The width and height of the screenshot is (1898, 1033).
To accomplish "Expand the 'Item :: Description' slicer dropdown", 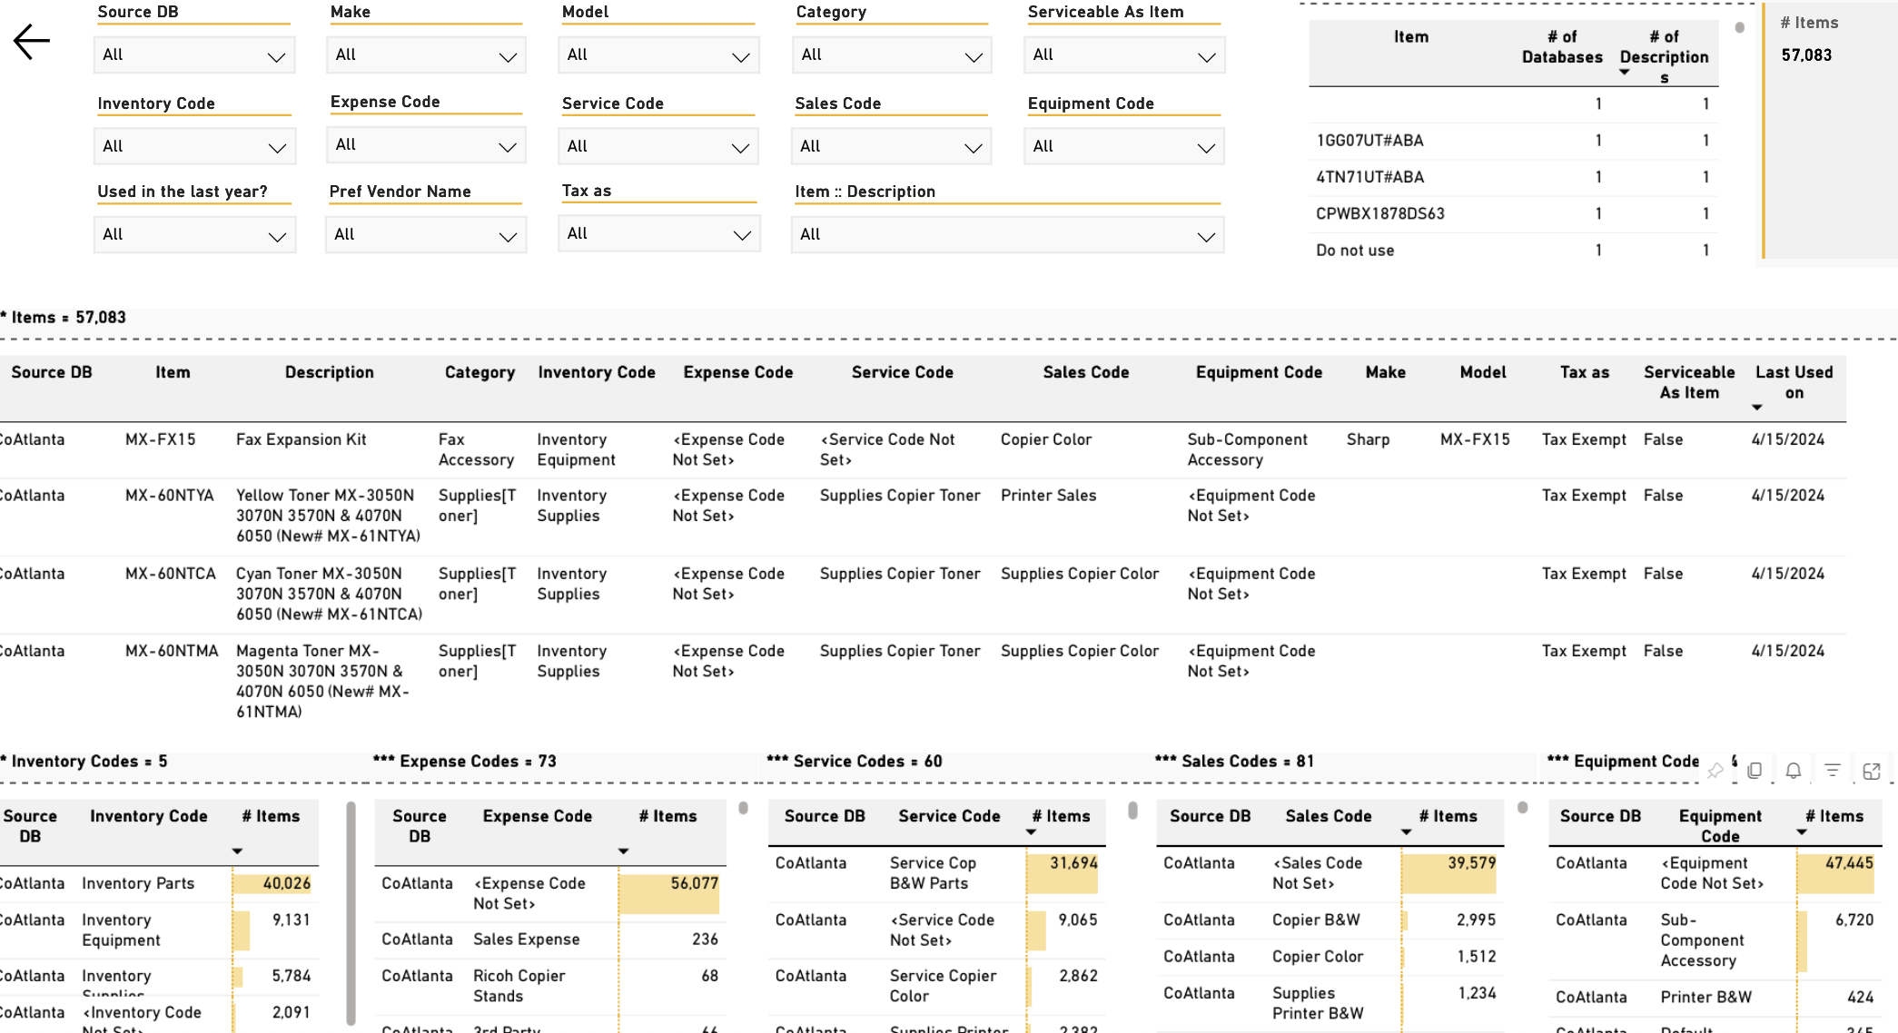I will pos(1008,235).
